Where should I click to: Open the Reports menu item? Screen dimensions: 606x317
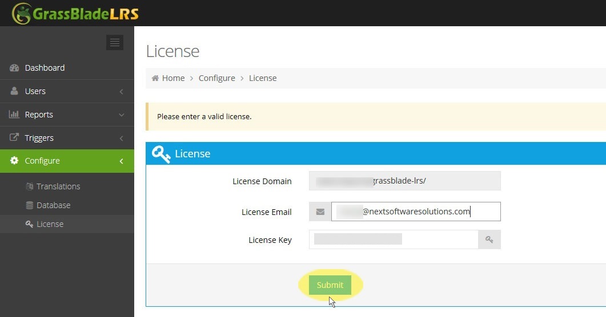(67, 115)
